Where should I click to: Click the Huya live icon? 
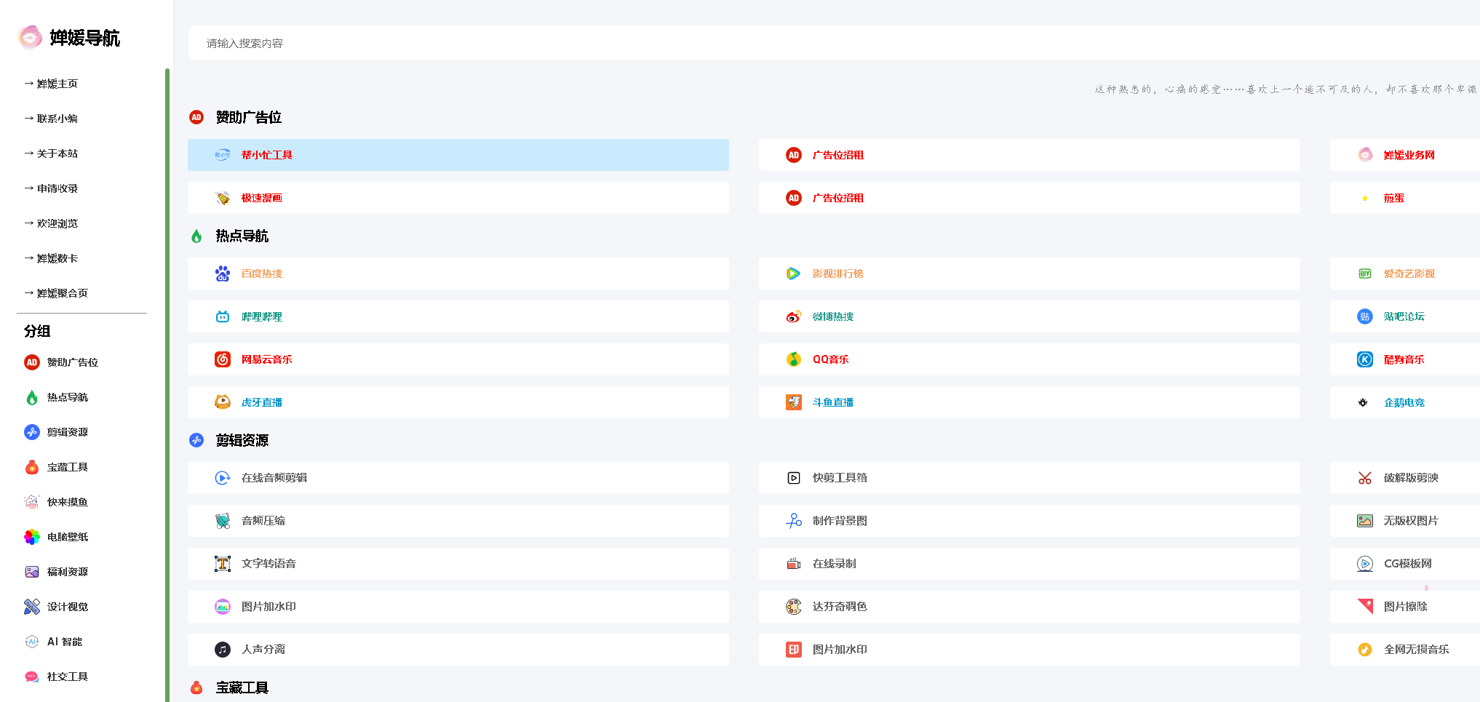pos(223,402)
